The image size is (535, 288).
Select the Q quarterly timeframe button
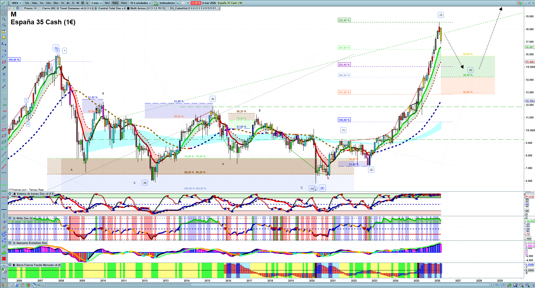click(x=87, y=3)
